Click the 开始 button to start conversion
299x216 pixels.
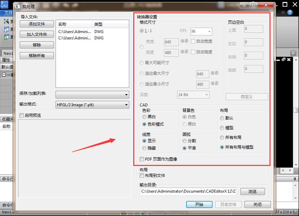point(199,204)
